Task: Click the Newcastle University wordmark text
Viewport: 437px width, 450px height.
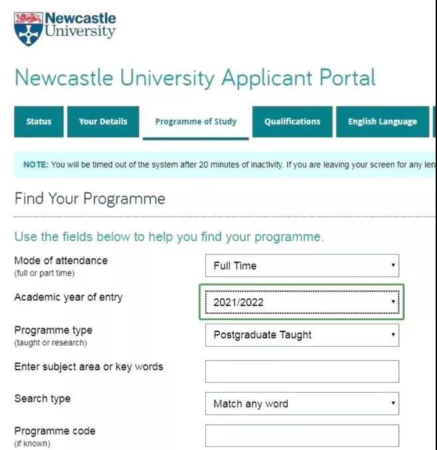Action: 80,25
